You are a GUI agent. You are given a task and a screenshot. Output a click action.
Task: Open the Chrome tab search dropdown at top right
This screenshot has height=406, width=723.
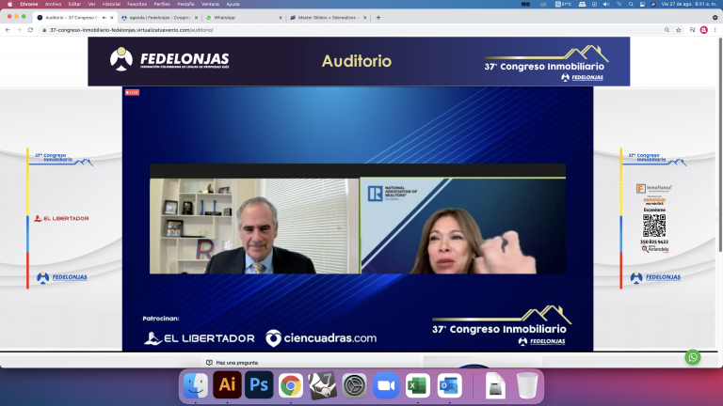[x=715, y=18]
